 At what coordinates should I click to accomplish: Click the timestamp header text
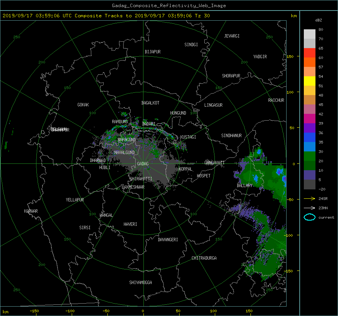pyautogui.click(x=106, y=16)
